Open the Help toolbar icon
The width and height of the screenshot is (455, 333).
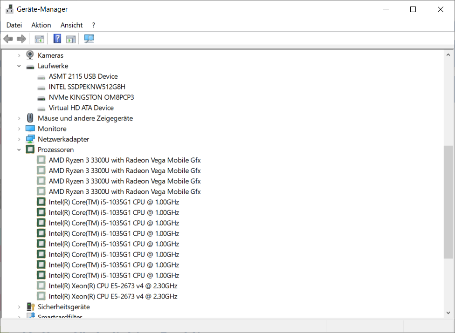(57, 39)
